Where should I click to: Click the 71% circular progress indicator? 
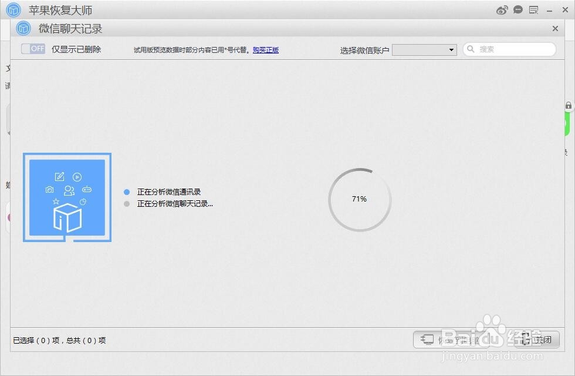point(360,199)
